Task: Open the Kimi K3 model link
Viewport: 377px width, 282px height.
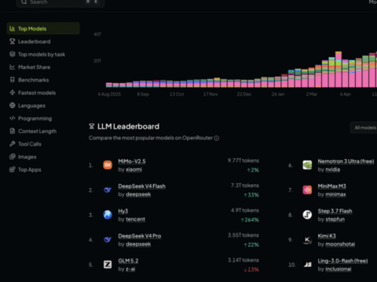Action: 327,236
